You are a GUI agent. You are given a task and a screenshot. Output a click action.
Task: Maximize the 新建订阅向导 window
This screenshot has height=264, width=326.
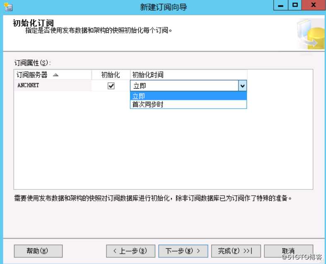coord(295,5)
